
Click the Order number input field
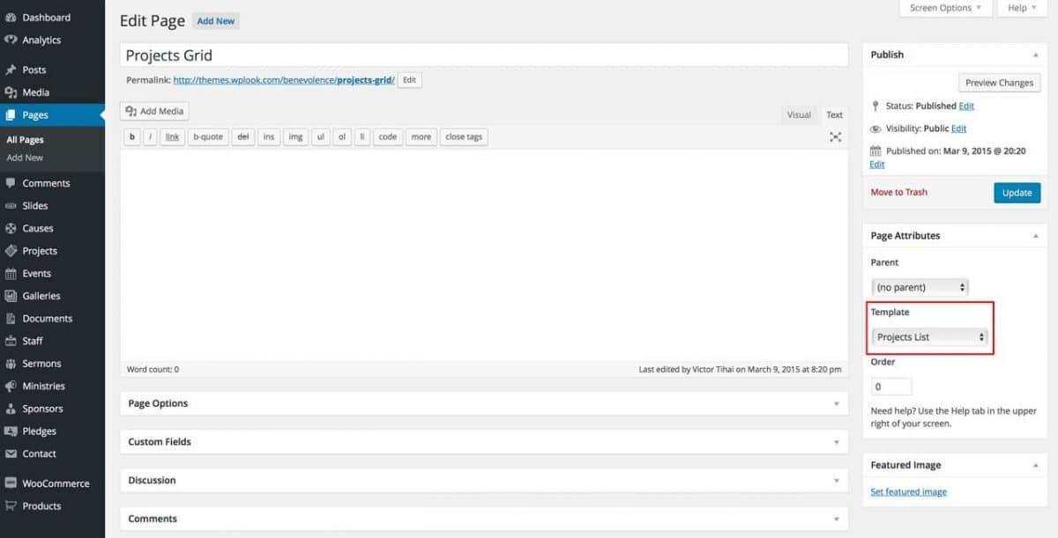891,387
